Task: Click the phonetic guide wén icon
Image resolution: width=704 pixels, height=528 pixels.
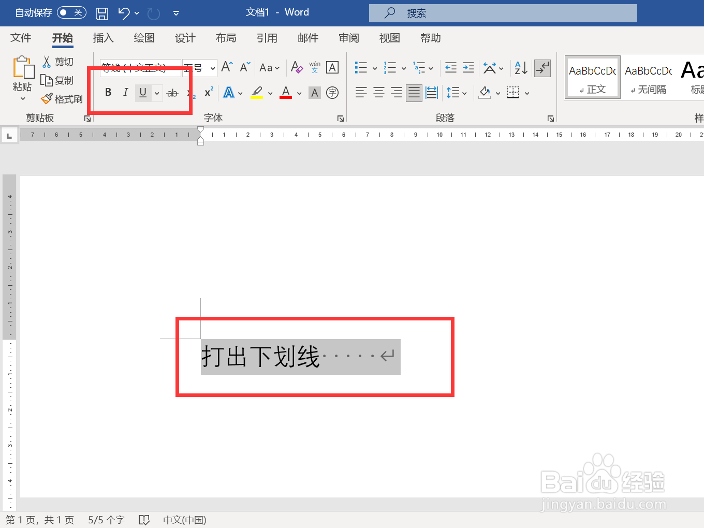Action: pos(315,67)
